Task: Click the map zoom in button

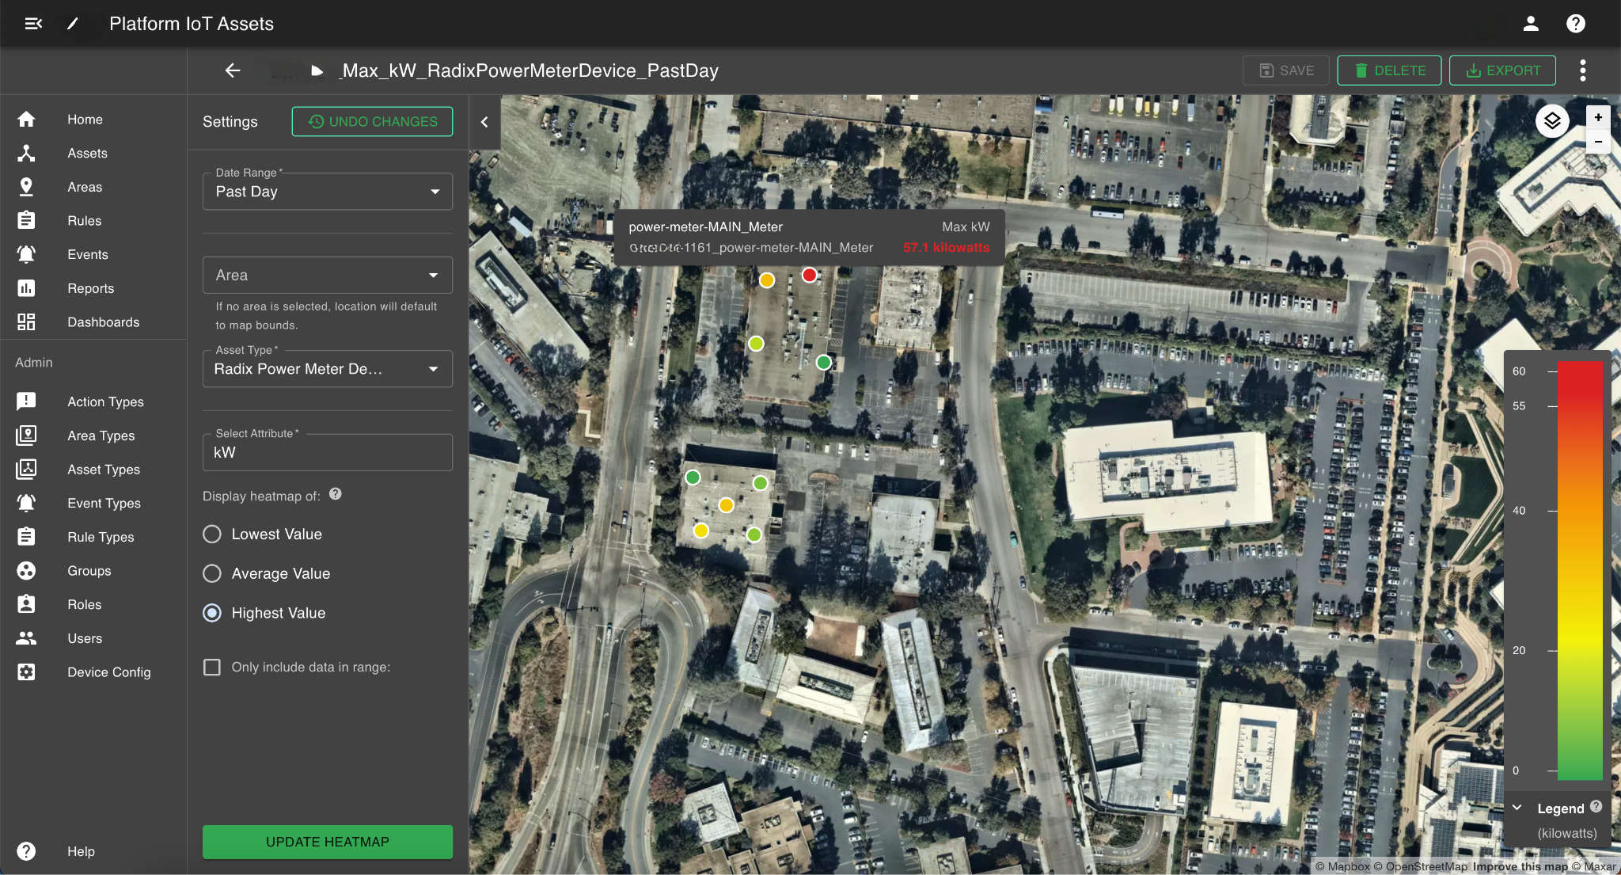Action: pos(1598,117)
